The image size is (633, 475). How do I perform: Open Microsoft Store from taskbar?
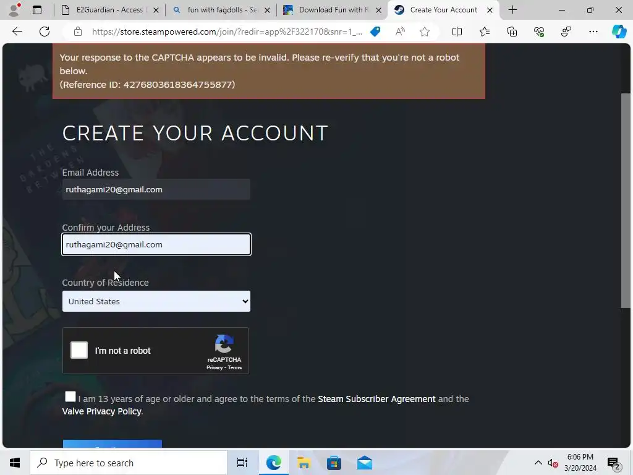334,463
